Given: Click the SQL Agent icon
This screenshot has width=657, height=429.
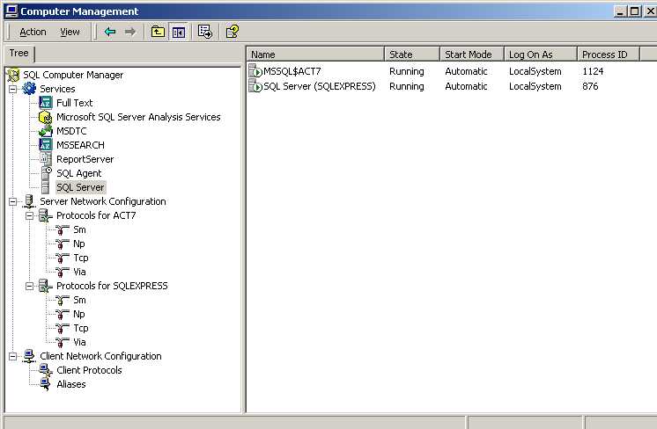Looking at the screenshot, I should pyautogui.click(x=46, y=173).
